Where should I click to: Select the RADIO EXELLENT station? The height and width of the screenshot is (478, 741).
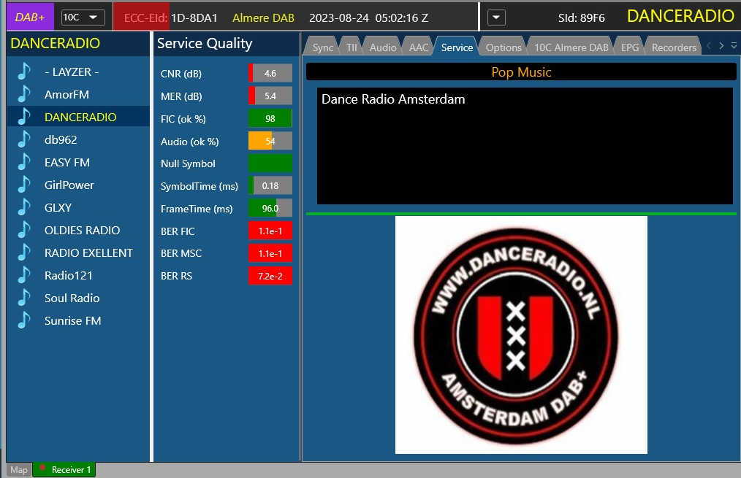(78, 253)
